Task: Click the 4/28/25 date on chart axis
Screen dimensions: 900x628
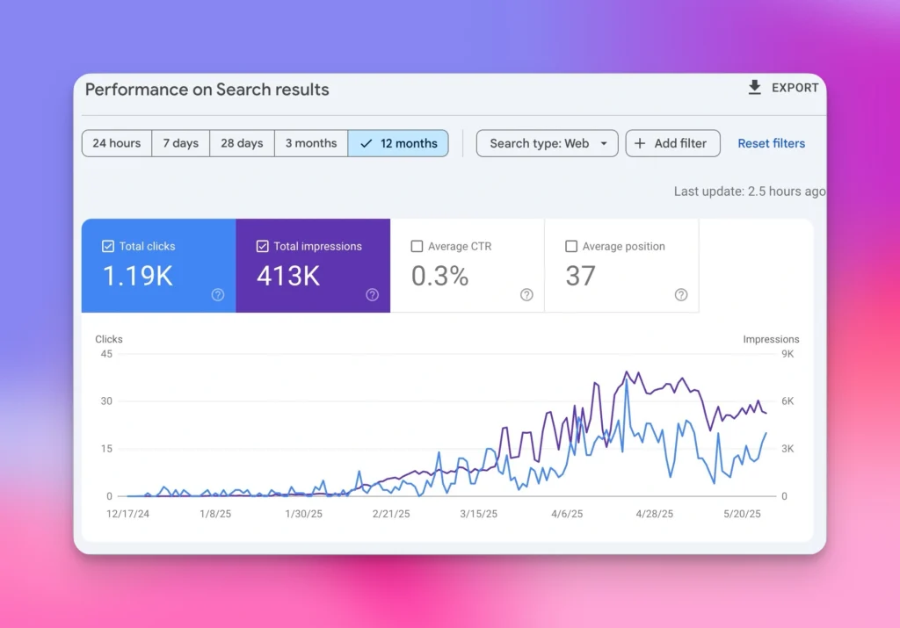Action: 654,514
